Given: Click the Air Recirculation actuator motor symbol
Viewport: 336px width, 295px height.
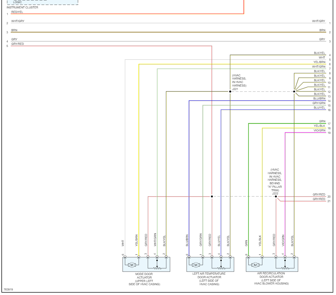Looking at the screenshot, I should pos(255,265).
